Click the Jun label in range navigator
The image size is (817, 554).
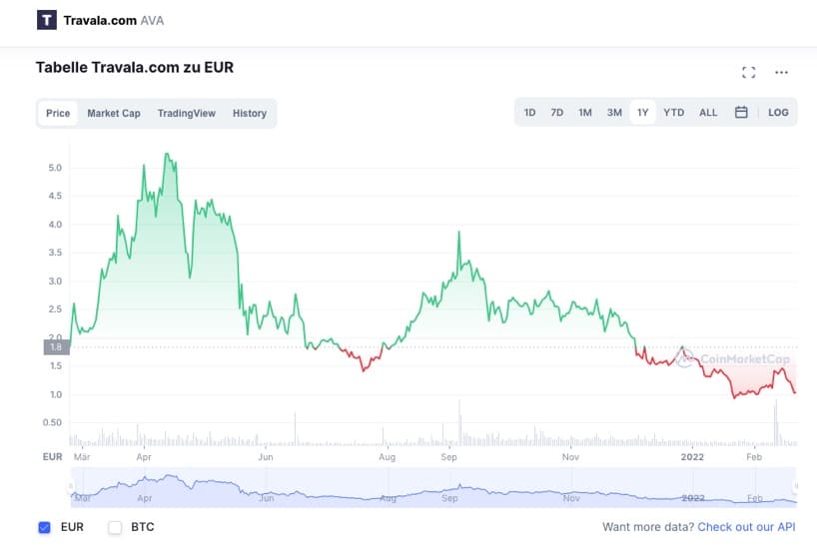point(267,498)
